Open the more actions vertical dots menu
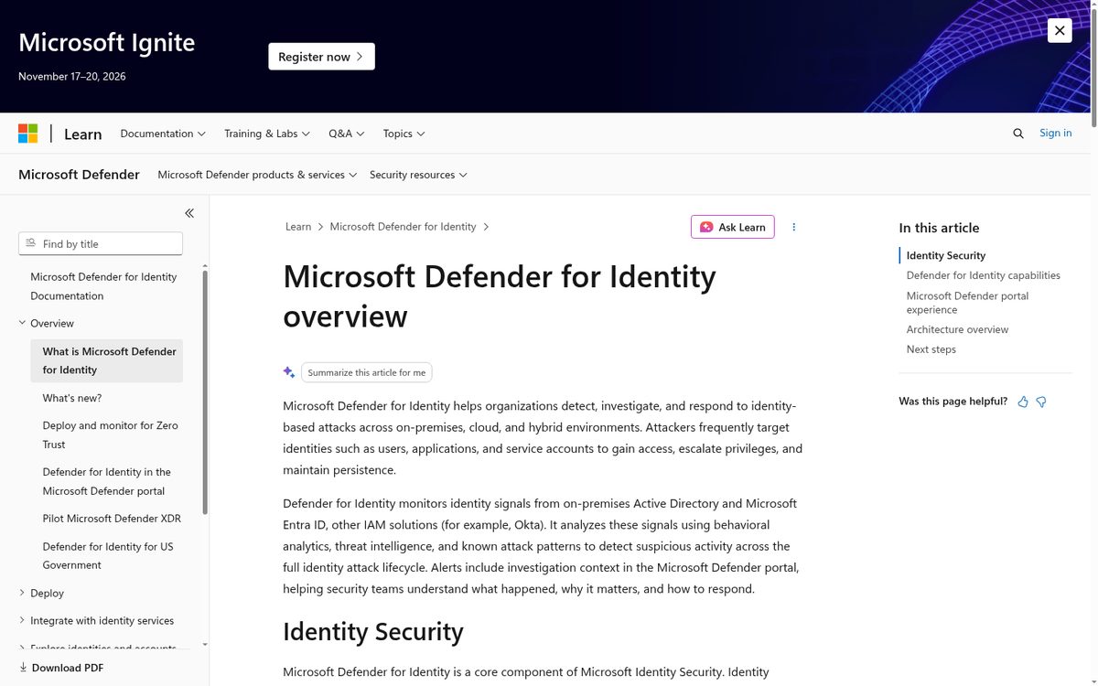 [793, 227]
